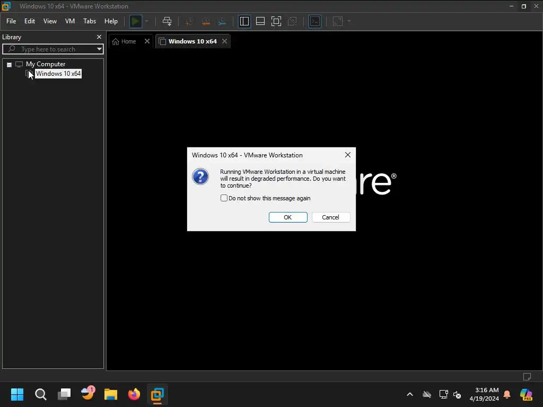This screenshot has height=407, width=543.
Task: Click the VMware logo in the title bar
Action: [x=6, y=6]
